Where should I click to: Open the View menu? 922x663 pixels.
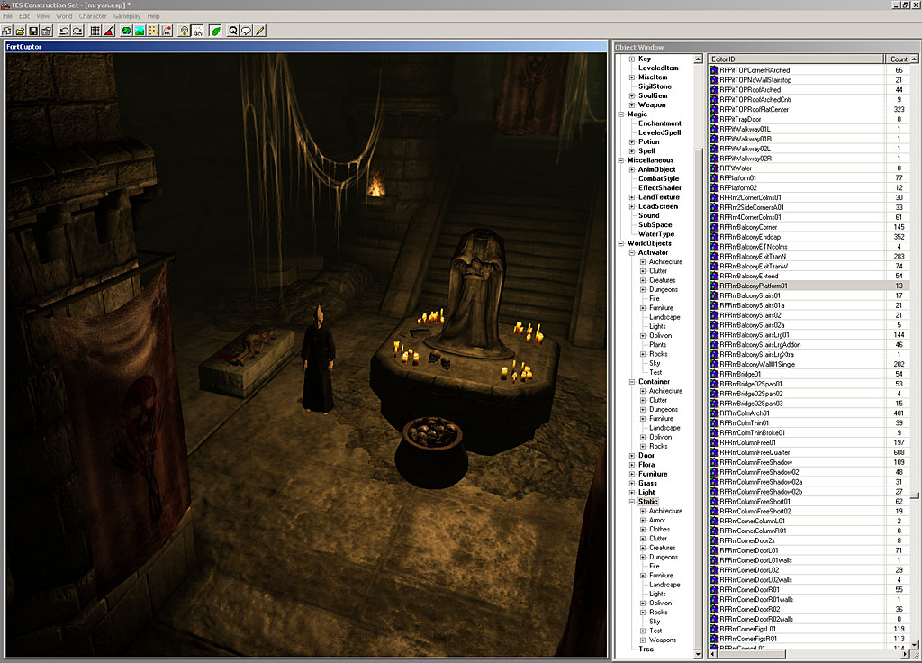point(43,16)
